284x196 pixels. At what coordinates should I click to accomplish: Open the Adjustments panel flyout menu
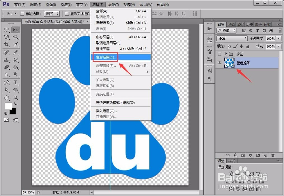pyautogui.click(x=279, y=161)
